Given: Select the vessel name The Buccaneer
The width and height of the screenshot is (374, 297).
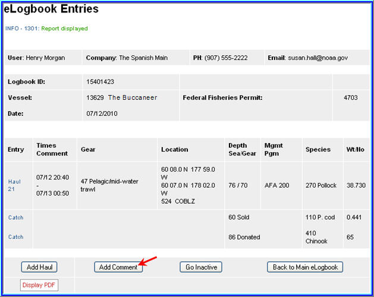Looking at the screenshot, I should point(132,97).
